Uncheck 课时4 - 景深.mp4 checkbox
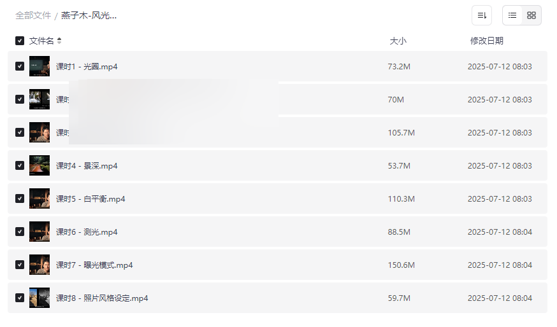The height and width of the screenshot is (327, 557). pyautogui.click(x=20, y=165)
